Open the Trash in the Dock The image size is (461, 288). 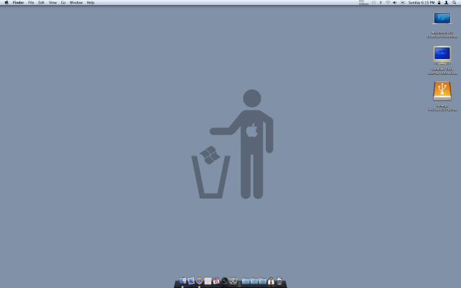pos(279,281)
